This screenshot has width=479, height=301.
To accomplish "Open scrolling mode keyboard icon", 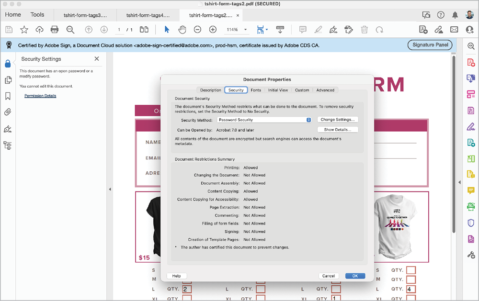I will pyautogui.click(x=280, y=30).
